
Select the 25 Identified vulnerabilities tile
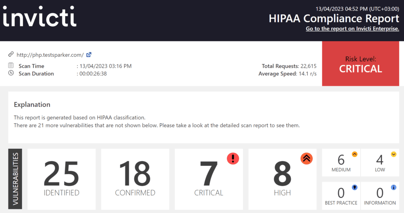62,179
